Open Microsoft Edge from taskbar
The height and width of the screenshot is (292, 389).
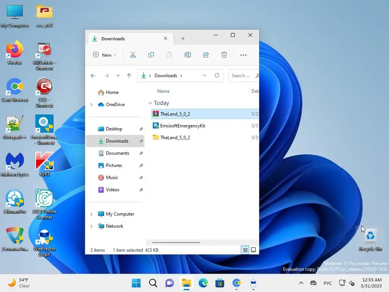point(203,283)
